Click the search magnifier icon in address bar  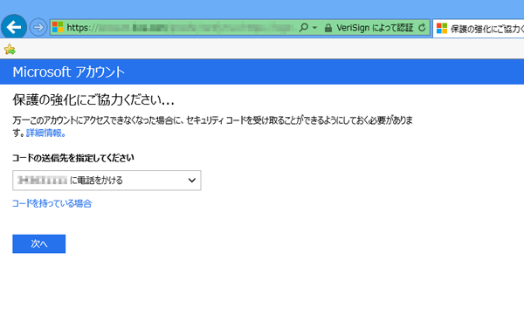[x=303, y=27]
